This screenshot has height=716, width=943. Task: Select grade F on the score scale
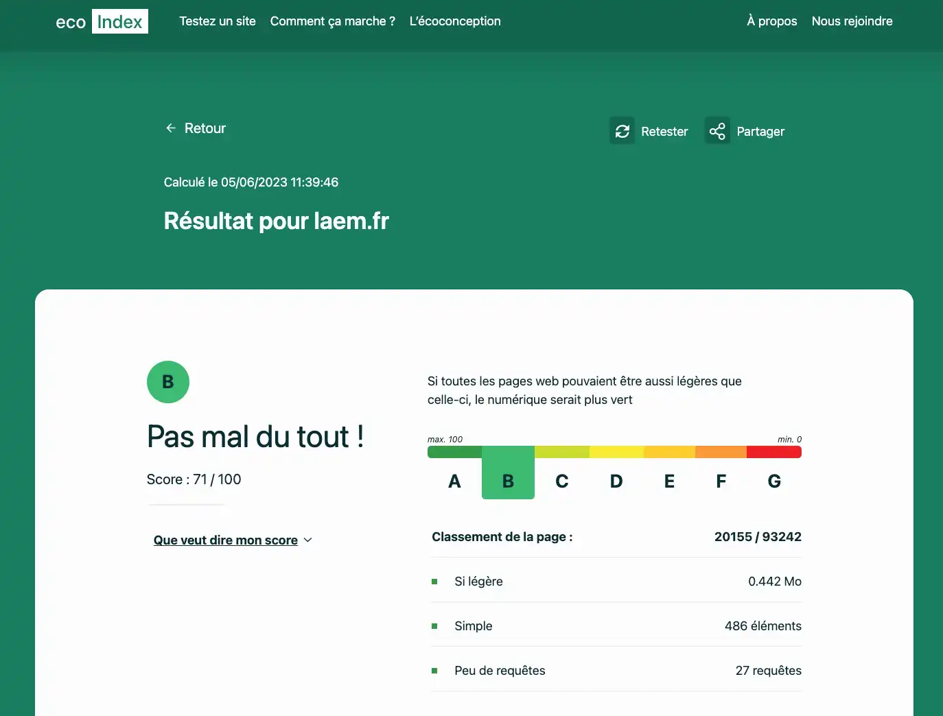point(721,481)
